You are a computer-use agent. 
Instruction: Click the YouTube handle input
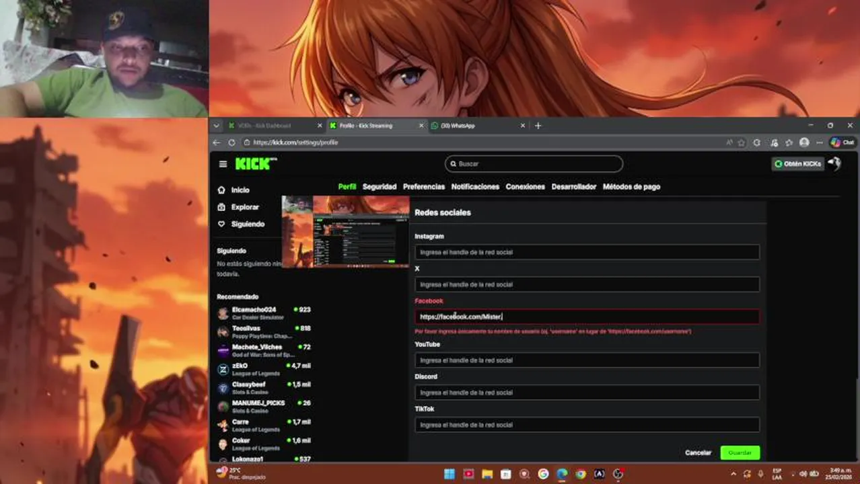[x=587, y=360]
